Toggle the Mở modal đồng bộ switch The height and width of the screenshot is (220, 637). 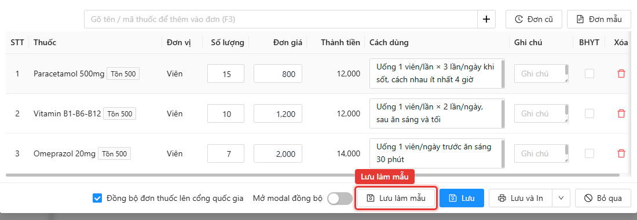340,199
